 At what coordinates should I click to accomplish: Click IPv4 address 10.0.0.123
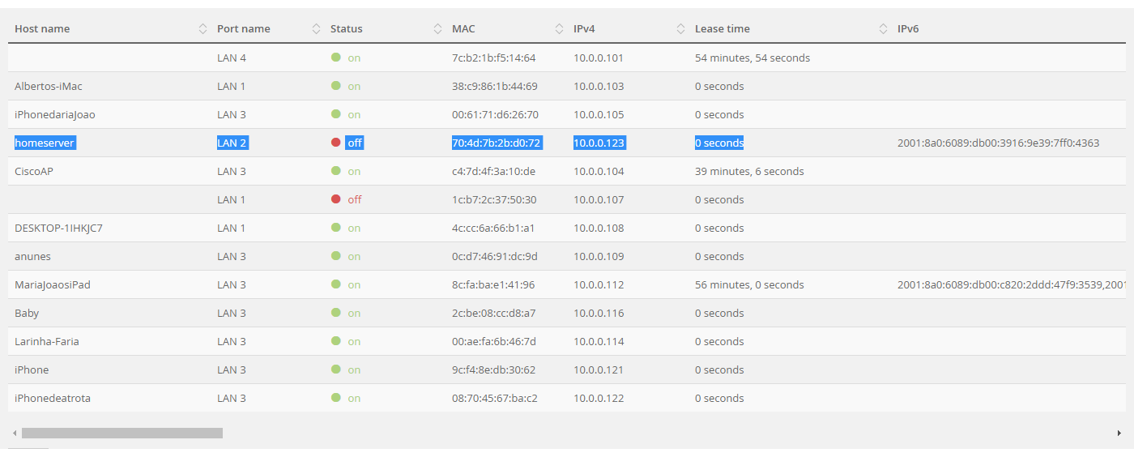599,143
